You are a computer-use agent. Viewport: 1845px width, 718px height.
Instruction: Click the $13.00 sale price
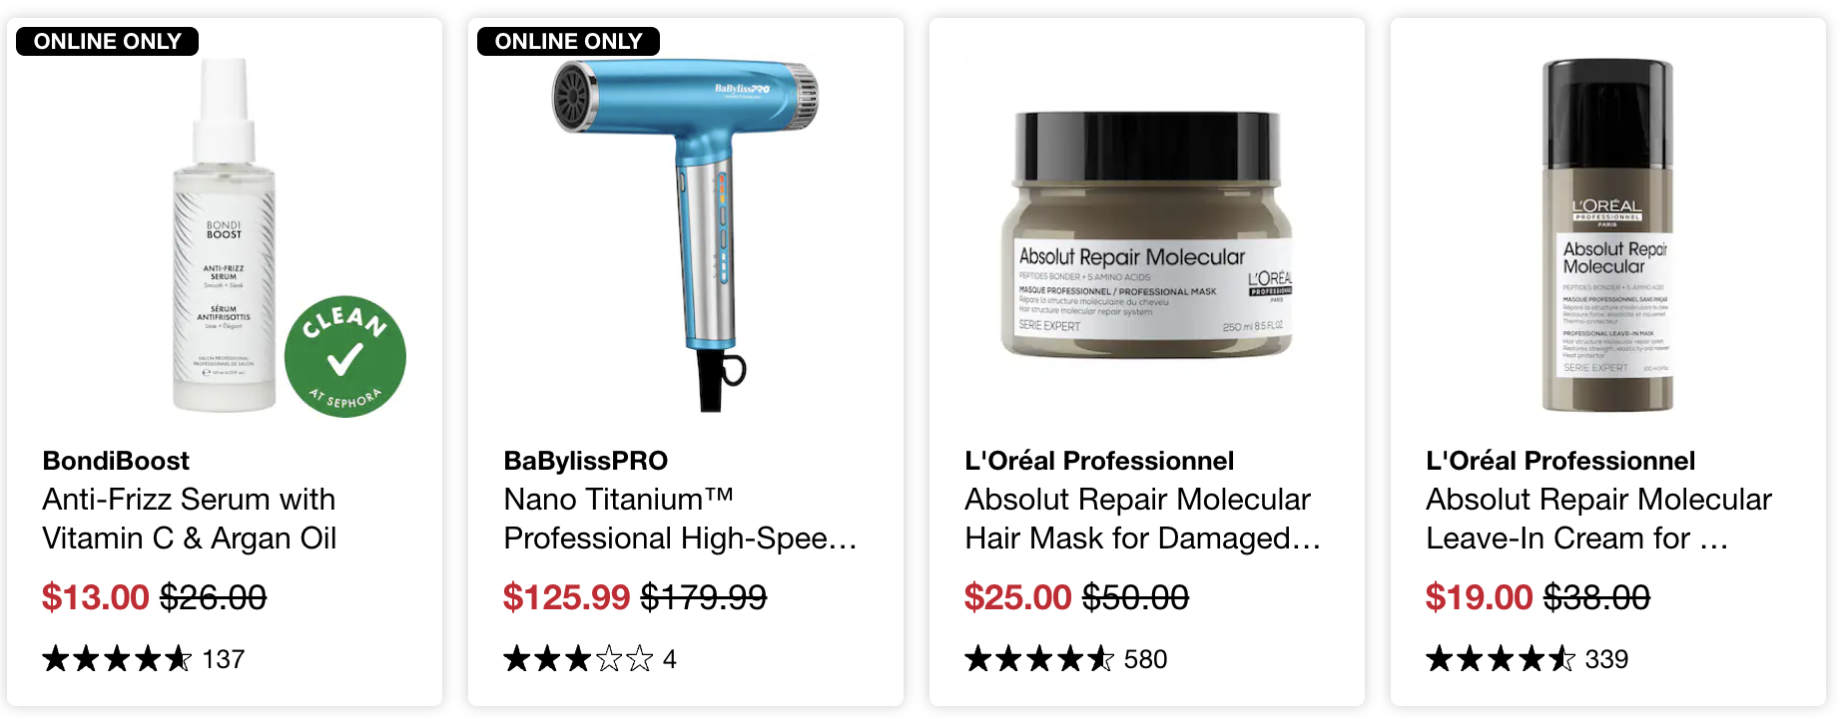(96, 597)
